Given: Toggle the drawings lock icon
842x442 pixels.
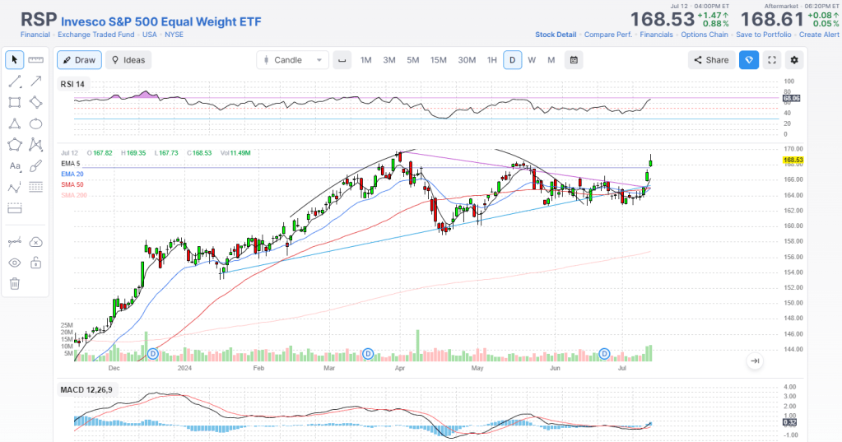Looking at the screenshot, I should tap(35, 263).
